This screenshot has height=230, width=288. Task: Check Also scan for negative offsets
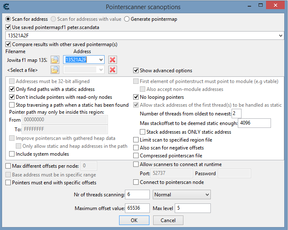tap(136, 148)
